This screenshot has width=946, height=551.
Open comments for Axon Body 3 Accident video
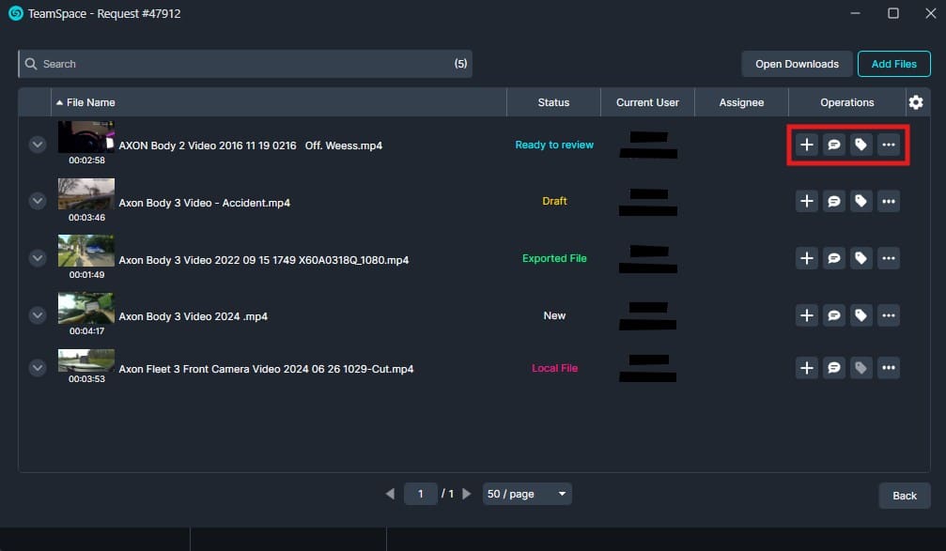(x=833, y=201)
